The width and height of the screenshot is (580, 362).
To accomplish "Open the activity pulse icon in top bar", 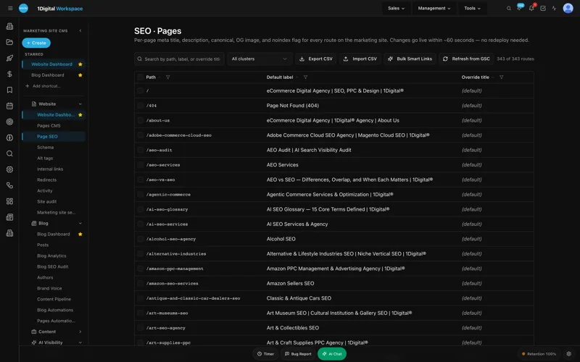I will click(554, 8).
